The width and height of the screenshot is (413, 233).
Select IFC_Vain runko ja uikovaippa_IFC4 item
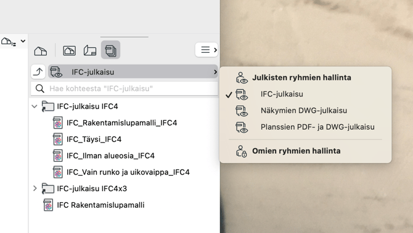pyautogui.click(x=125, y=172)
